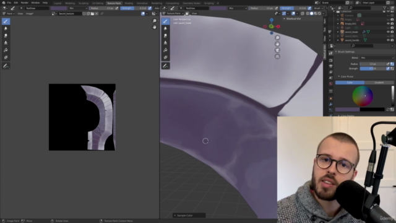Screen dimensions: 396x223
Task: Select the Soften tool in 3D viewport toolbar
Action: click(x=165, y=28)
